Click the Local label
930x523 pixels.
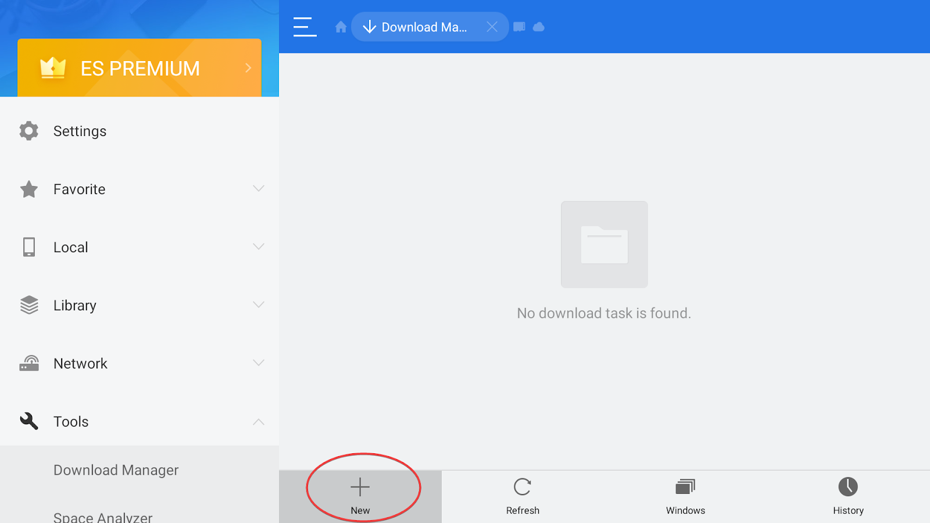pyautogui.click(x=71, y=248)
